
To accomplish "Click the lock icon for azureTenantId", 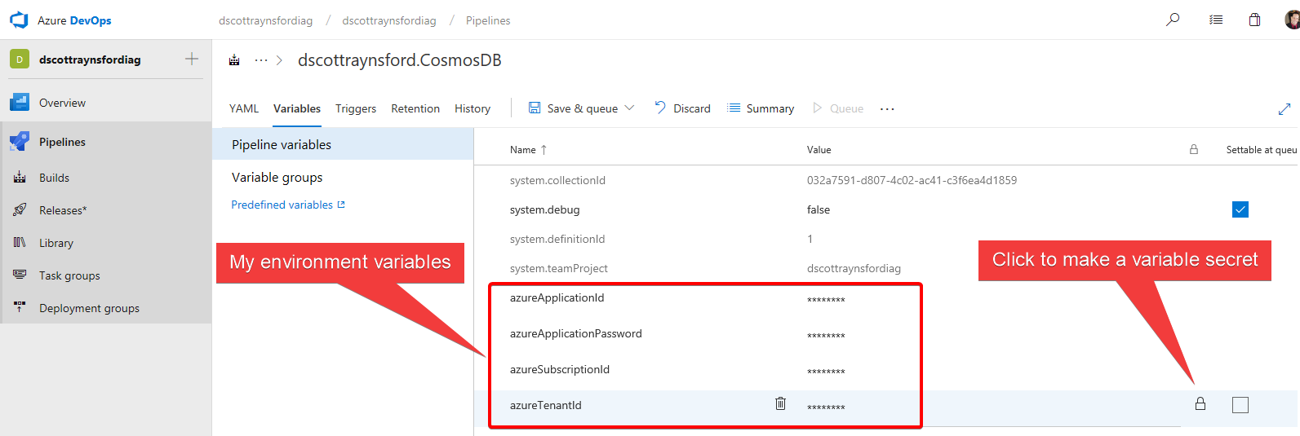I will point(1200,403).
